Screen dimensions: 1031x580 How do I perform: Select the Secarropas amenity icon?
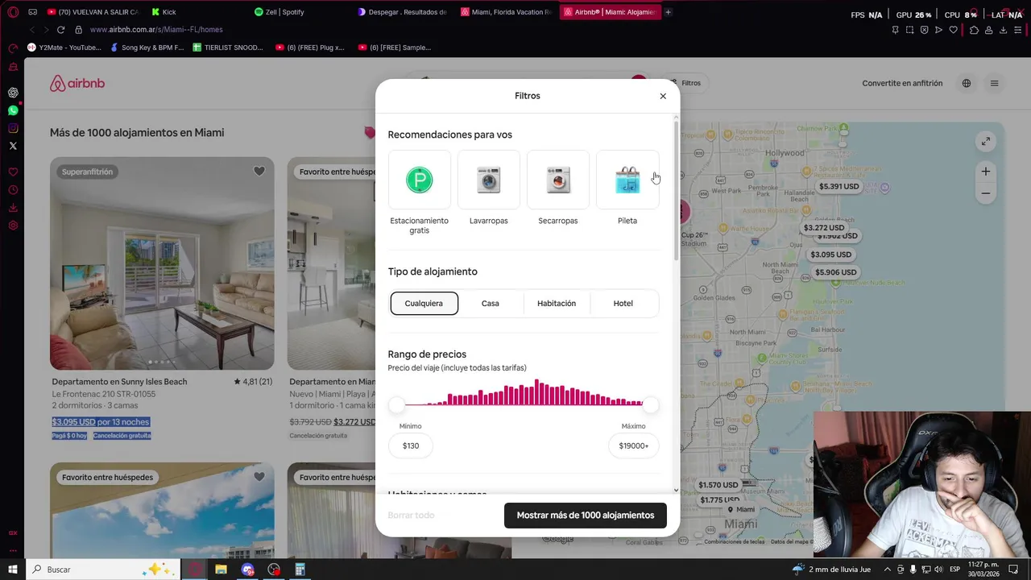point(558,180)
